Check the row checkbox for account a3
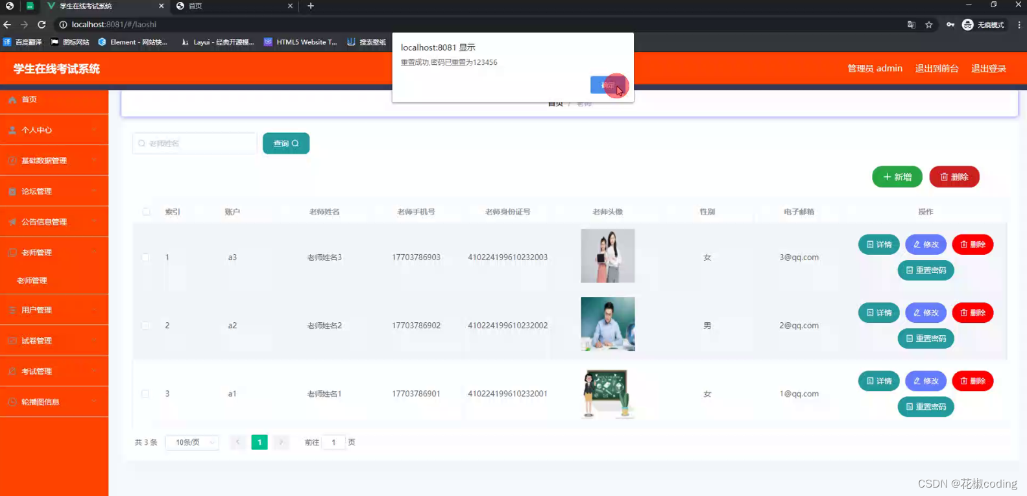The image size is (1027, 496). tap(145, 257)
